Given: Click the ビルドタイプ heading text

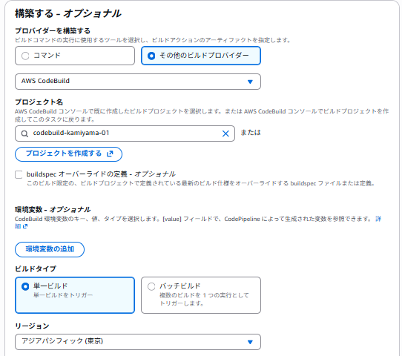Looking at the screenshot, I should pyautogui.click(x=36, y=268).
